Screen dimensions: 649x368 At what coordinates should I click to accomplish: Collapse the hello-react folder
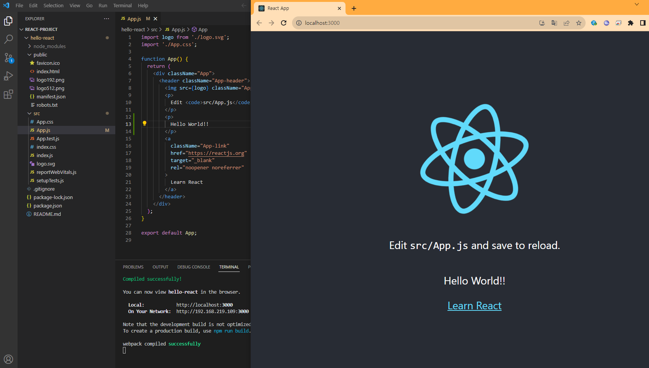[x=26, y=38]
